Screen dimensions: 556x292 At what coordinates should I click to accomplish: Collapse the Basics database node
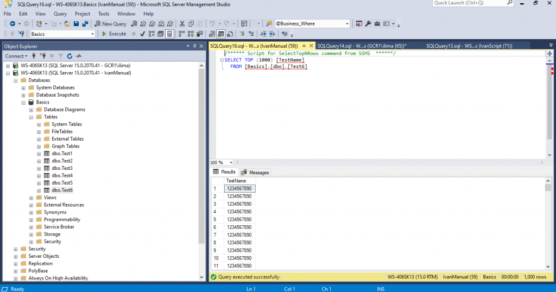pyautogui.click(x=23, y=103)
